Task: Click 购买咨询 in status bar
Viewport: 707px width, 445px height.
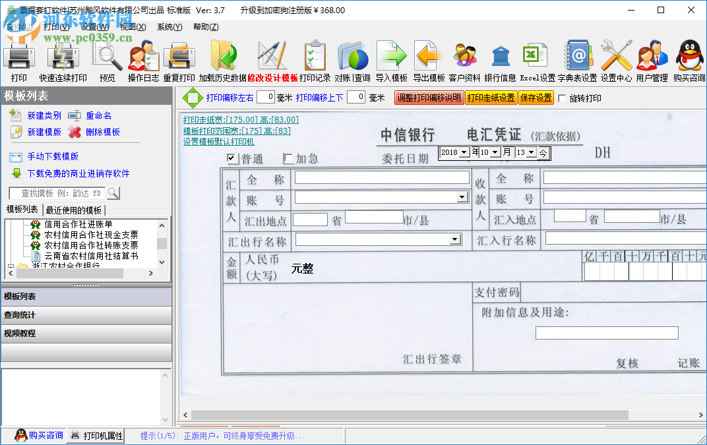Action: point(39,435)
